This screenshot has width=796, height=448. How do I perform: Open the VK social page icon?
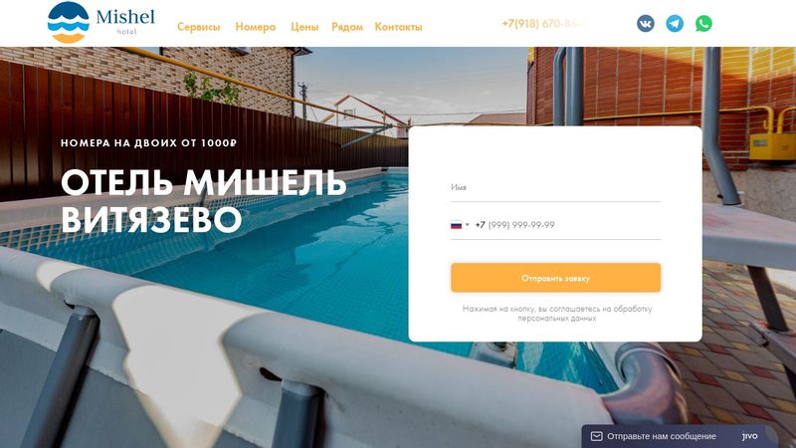(x=645, y=23)
